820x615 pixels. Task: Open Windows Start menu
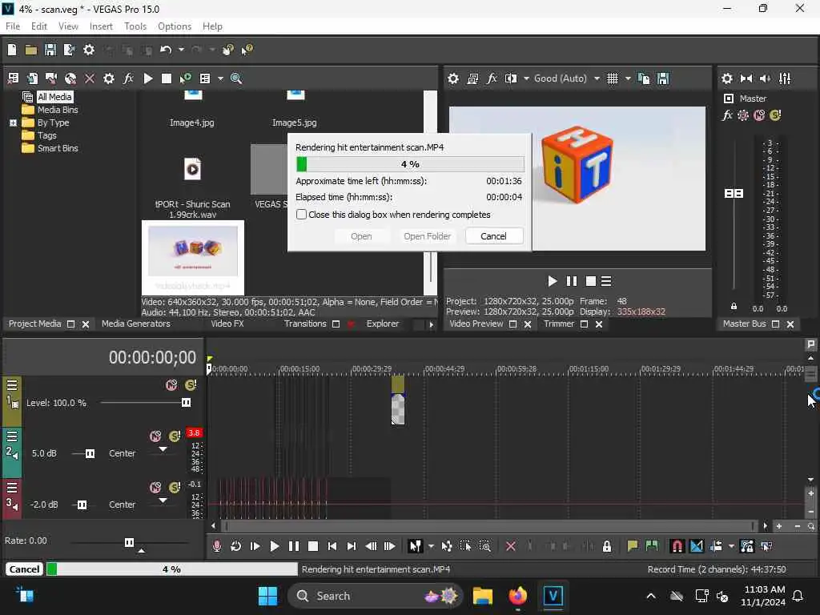click(x=267, y=596)
